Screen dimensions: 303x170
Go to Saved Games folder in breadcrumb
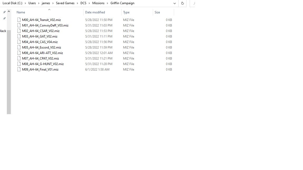pos(65,3)
